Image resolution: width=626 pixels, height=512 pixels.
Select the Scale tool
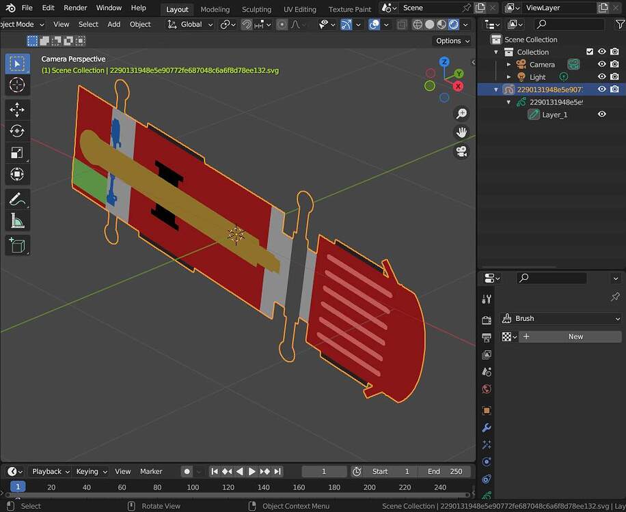pyautogui.click(x=17, y=153)
